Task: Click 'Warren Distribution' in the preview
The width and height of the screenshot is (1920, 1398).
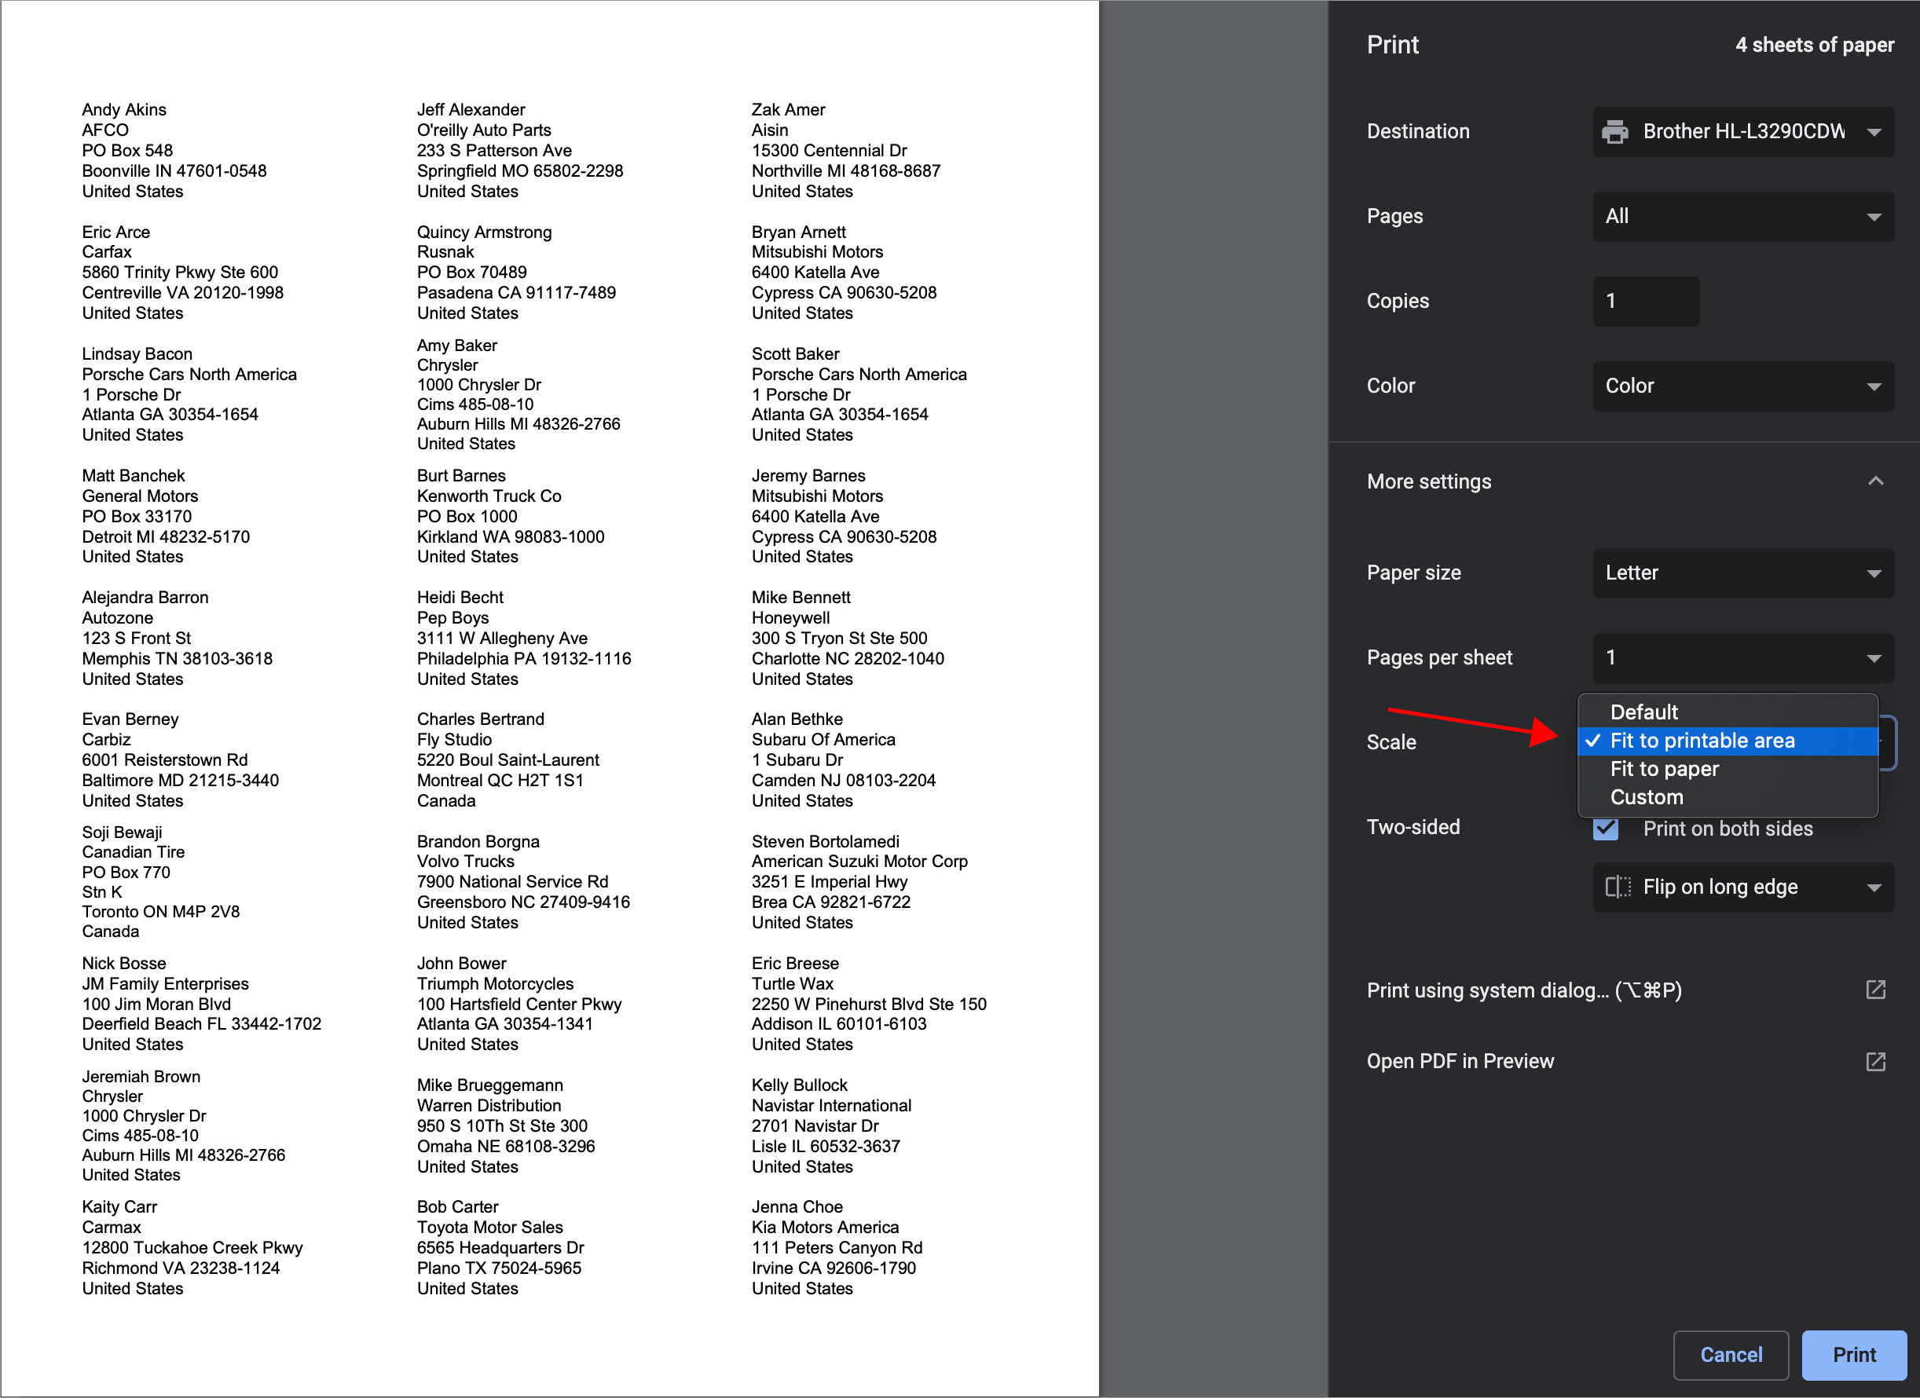Action: [489, 1105]
